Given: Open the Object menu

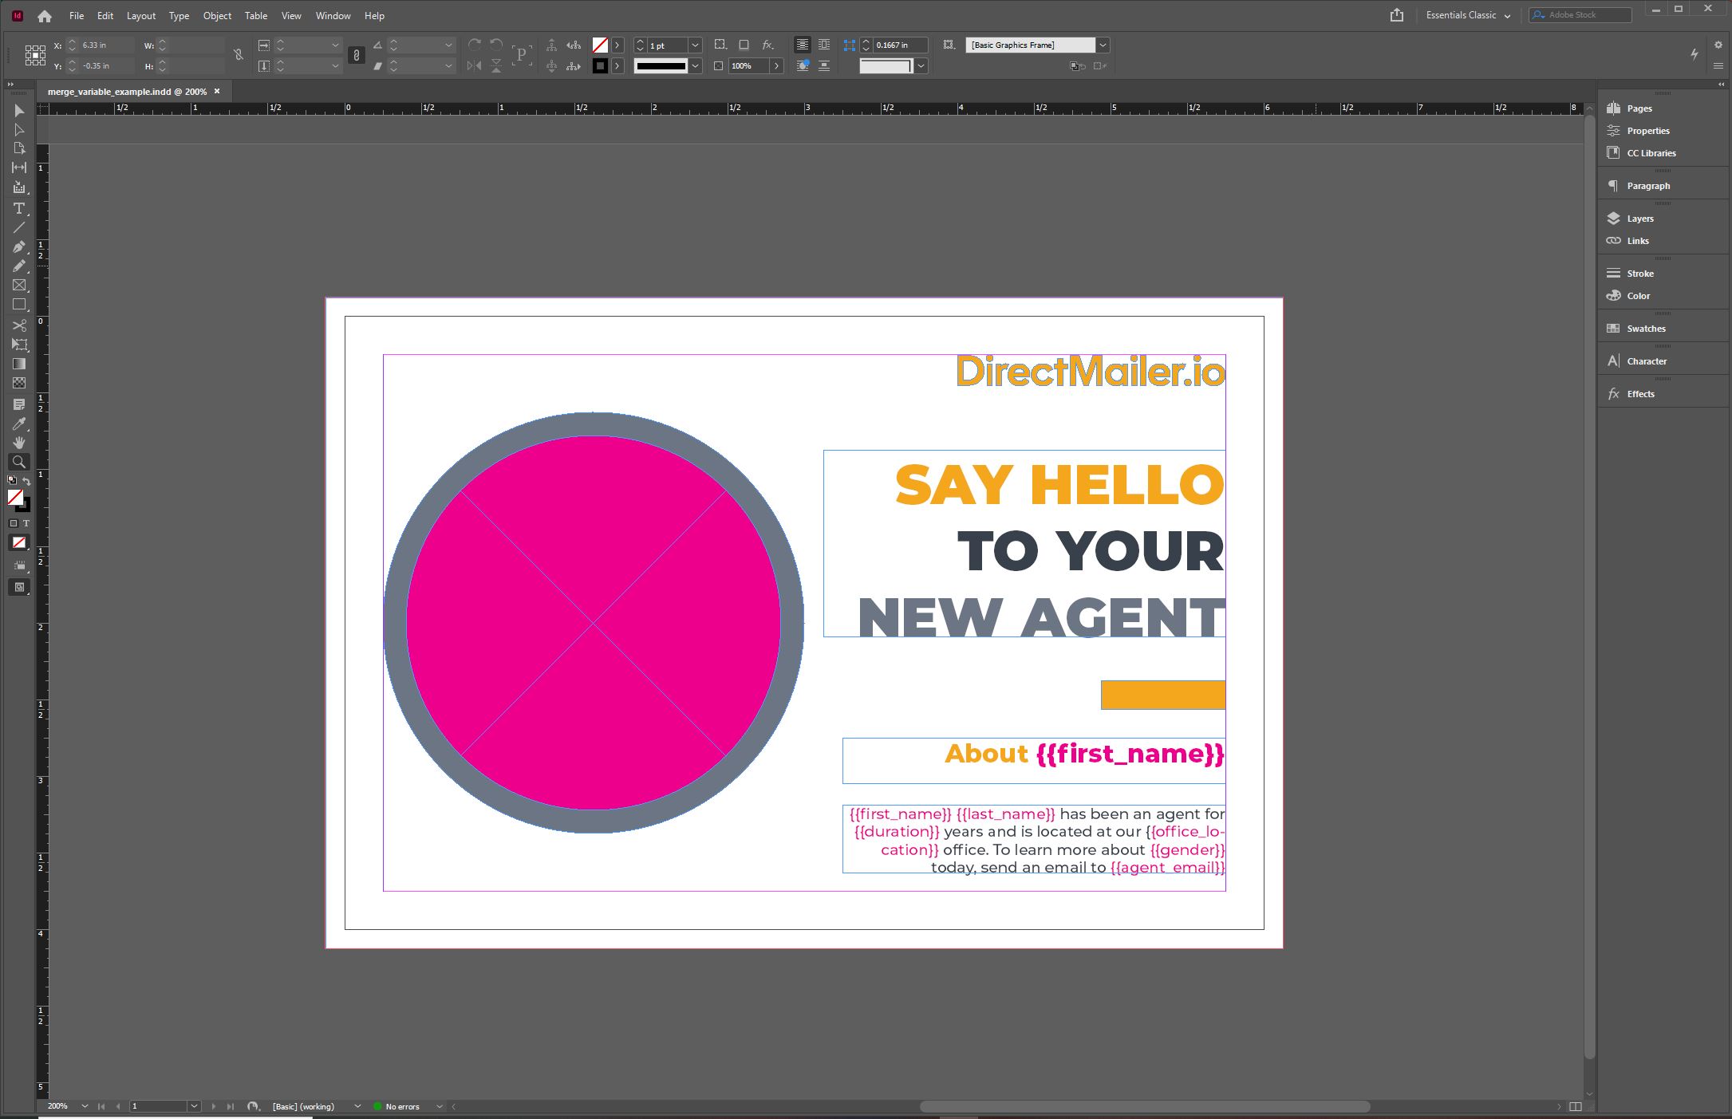Looking at the screenshot, I should (216, 16).
